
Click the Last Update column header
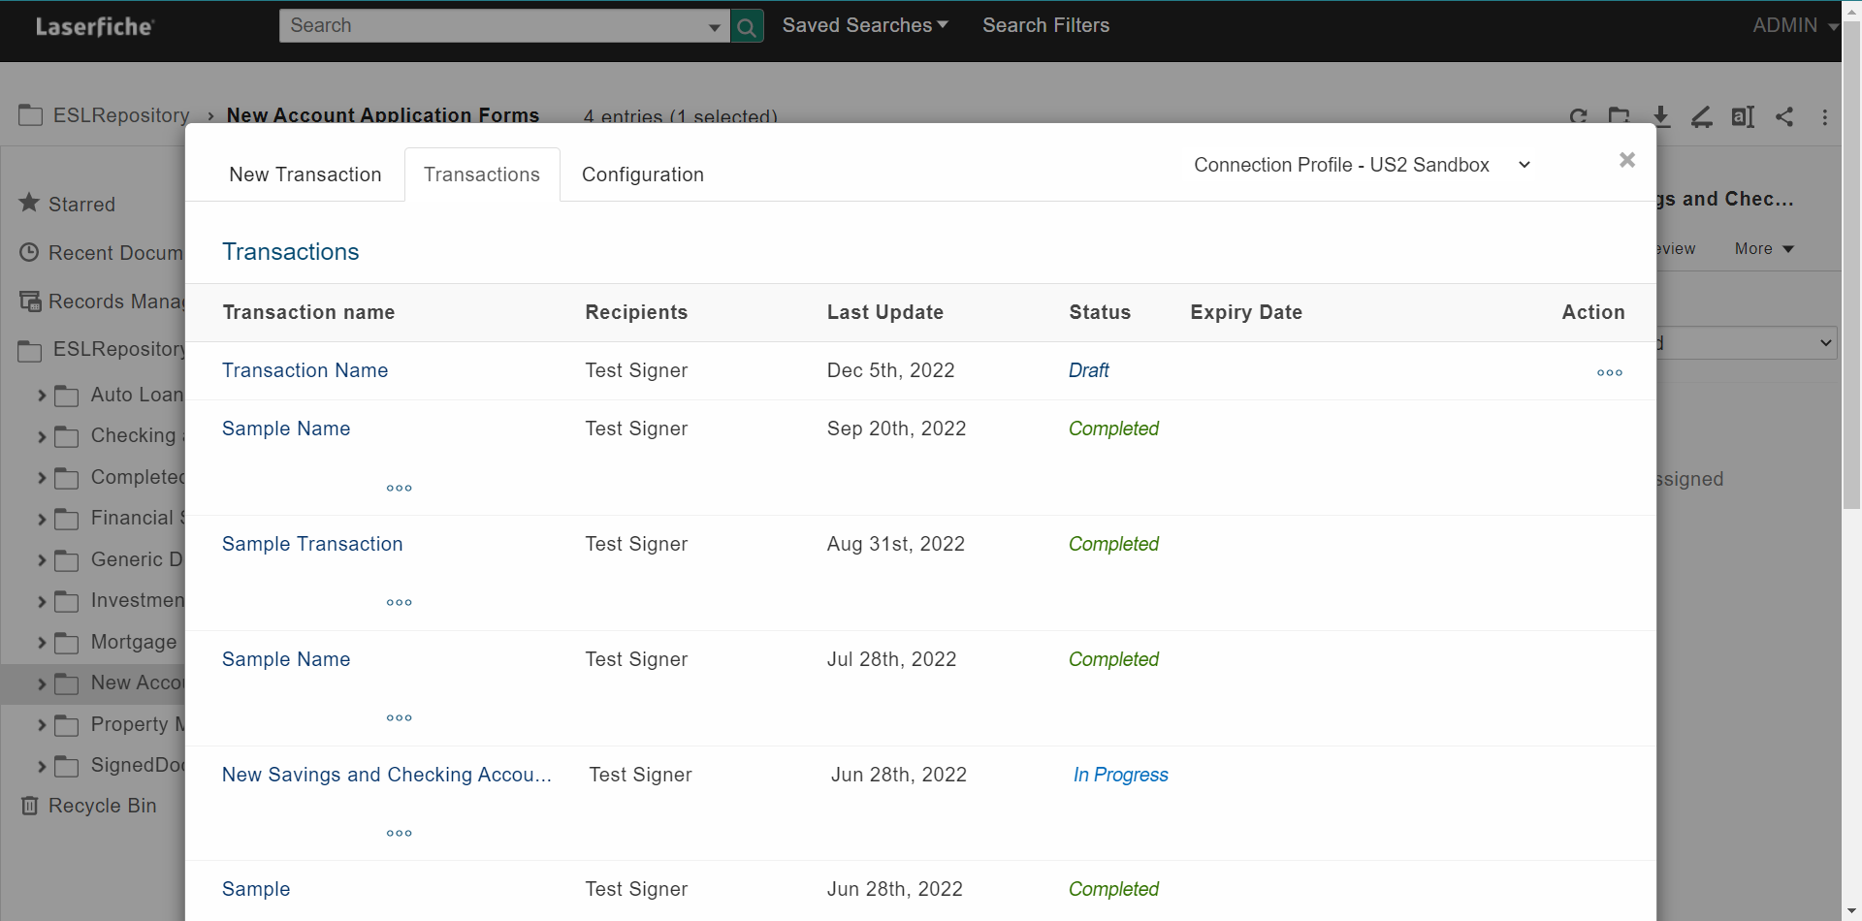coord(884,312)
